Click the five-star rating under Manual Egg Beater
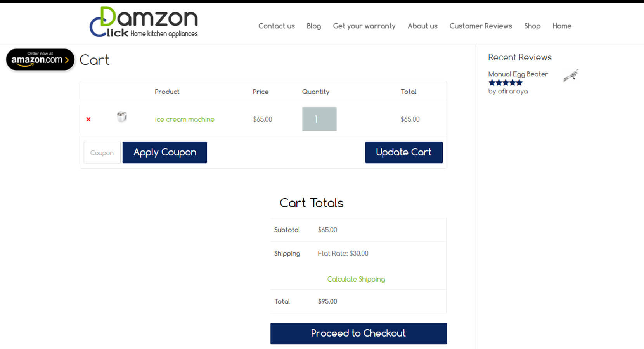Viewport: 644px width, 349px height. 506,83
